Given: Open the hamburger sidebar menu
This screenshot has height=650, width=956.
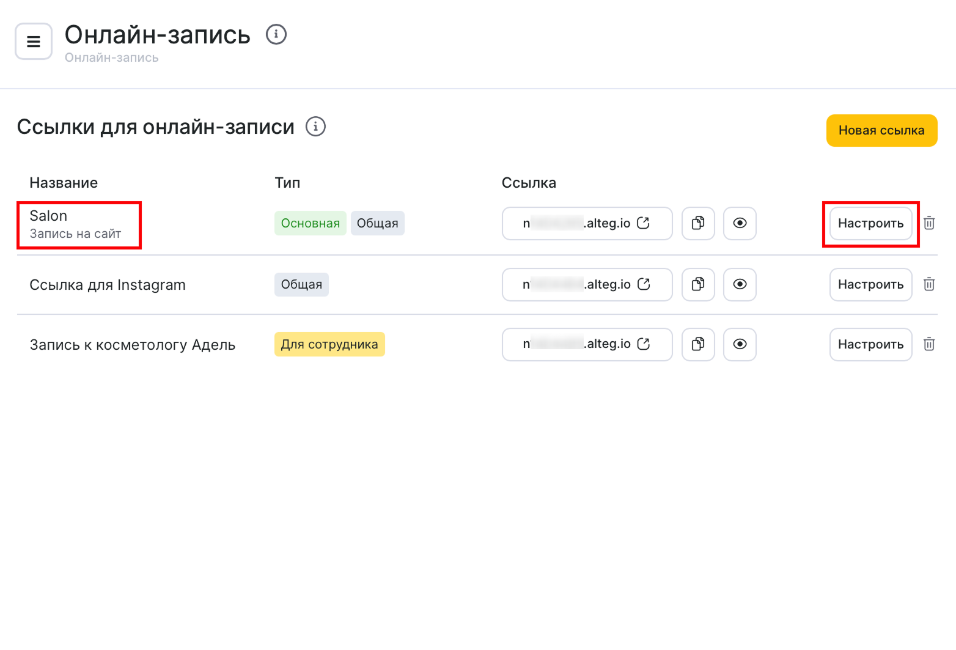Looking at the screenshot, I should click(34, 42).
